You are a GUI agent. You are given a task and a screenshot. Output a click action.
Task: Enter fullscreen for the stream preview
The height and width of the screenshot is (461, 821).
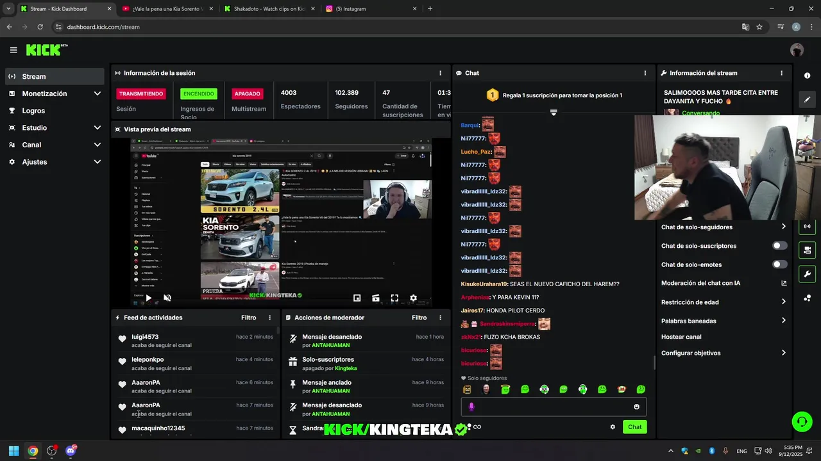click(x=394, y=298)
